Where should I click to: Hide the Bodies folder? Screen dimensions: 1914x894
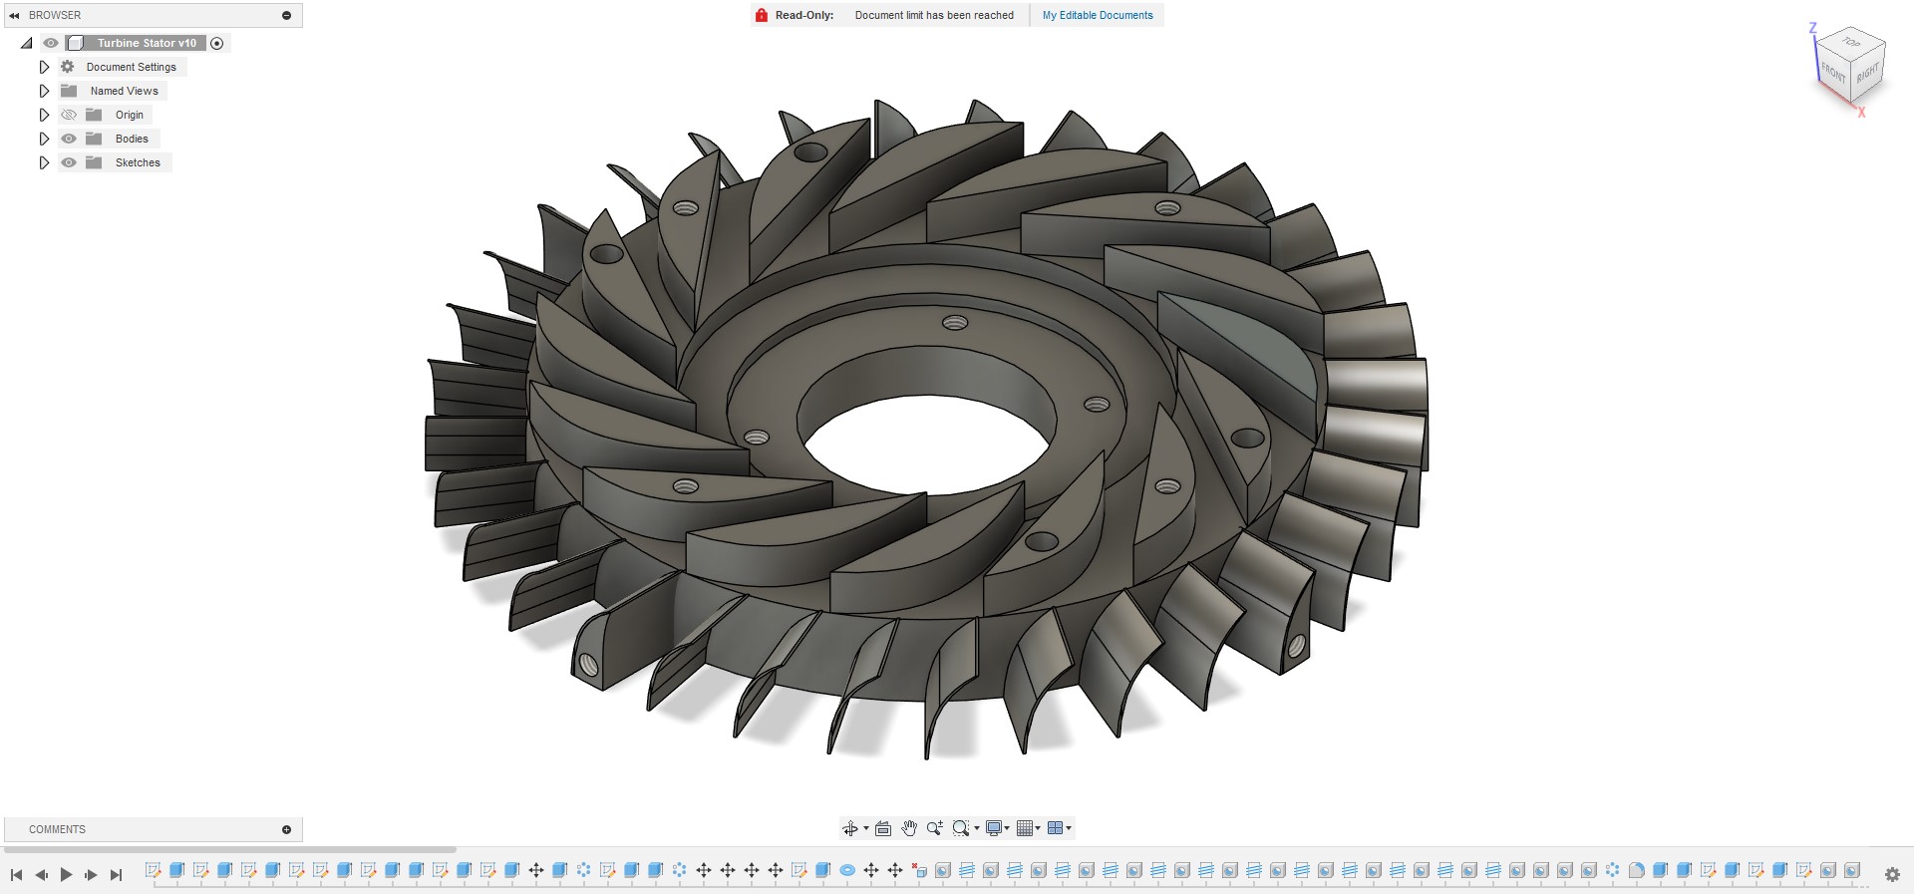click(x=69, y=139)
